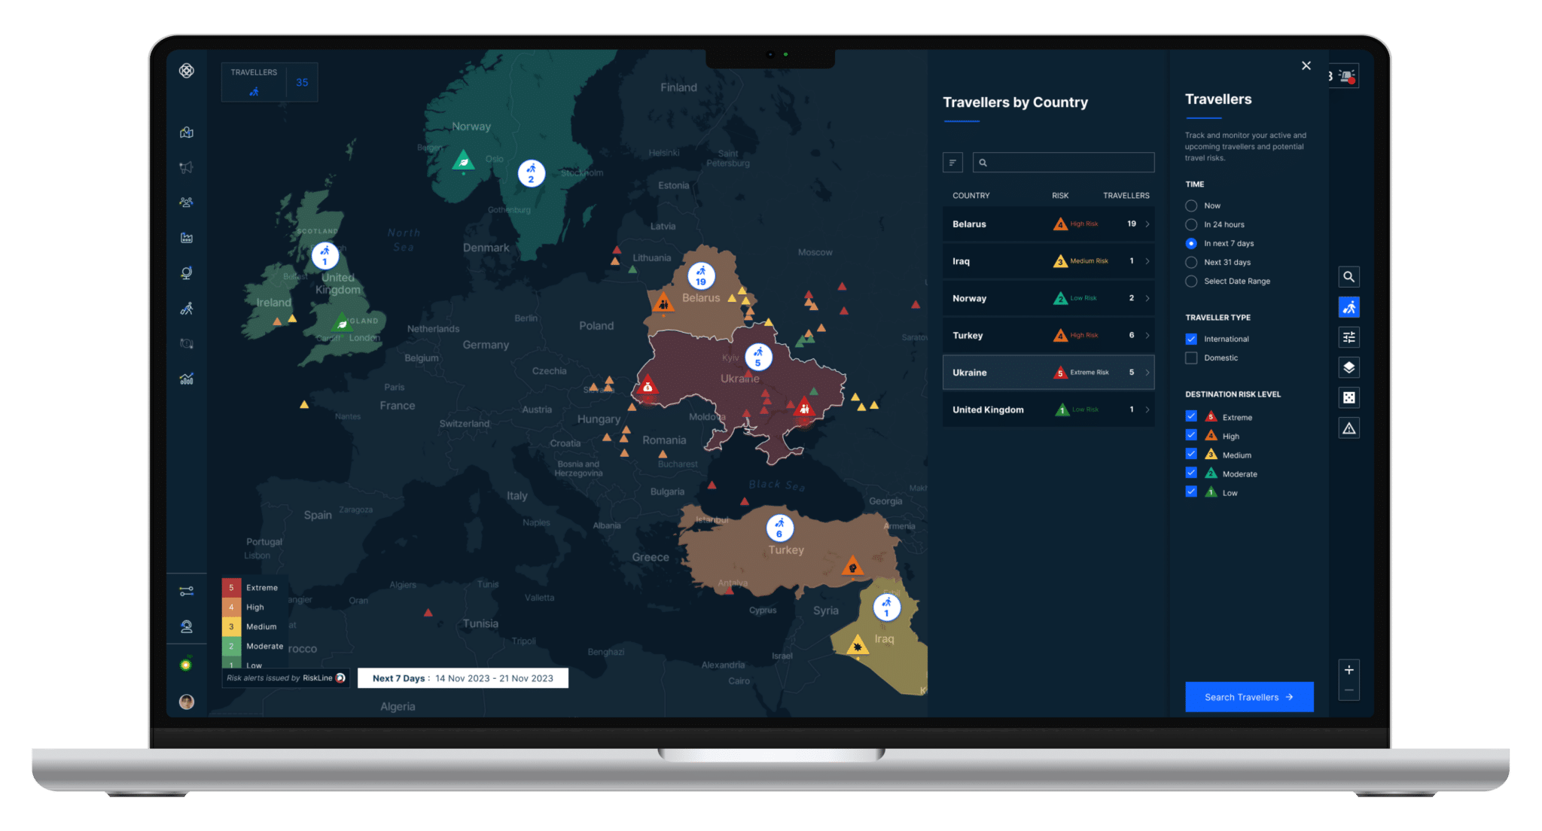The image size is (1542, 831).
Task: Expand the United Kingdom row chevron
Action: coord(1147,409)
